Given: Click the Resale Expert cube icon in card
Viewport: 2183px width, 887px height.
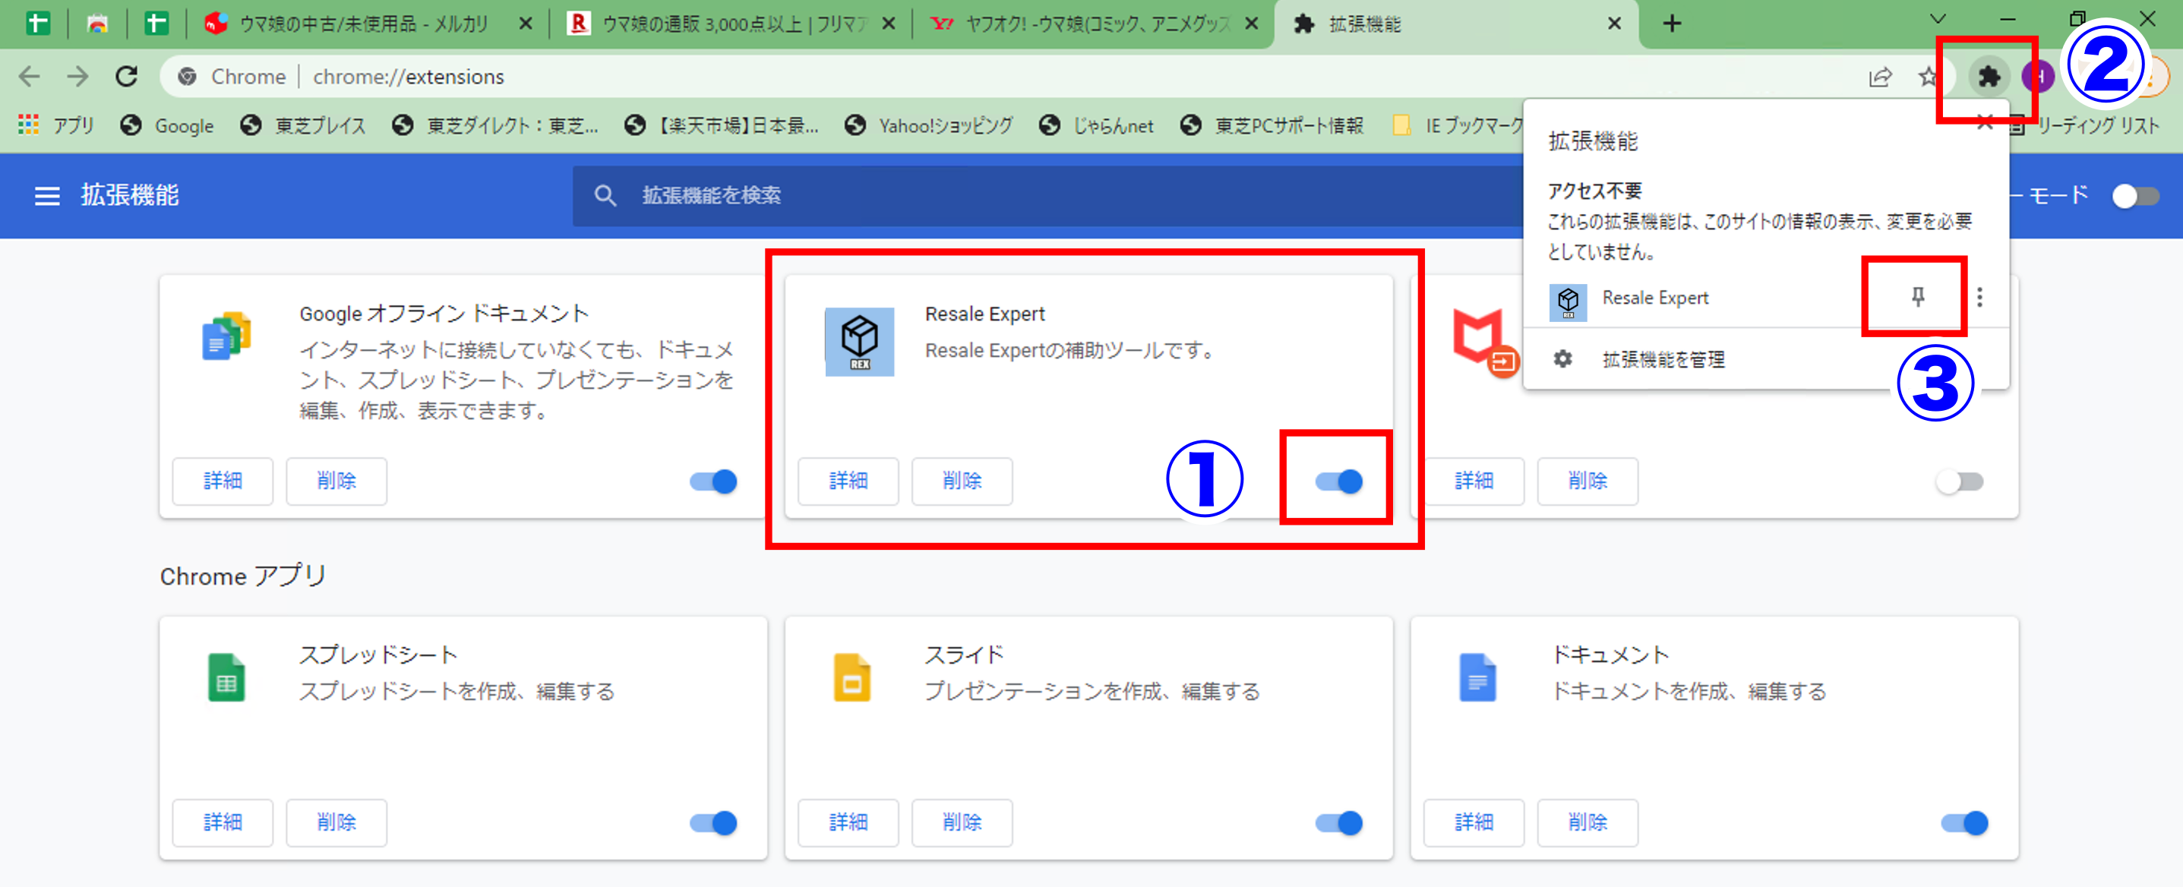Looking at the screenshot, I should (x=859, y=342).
